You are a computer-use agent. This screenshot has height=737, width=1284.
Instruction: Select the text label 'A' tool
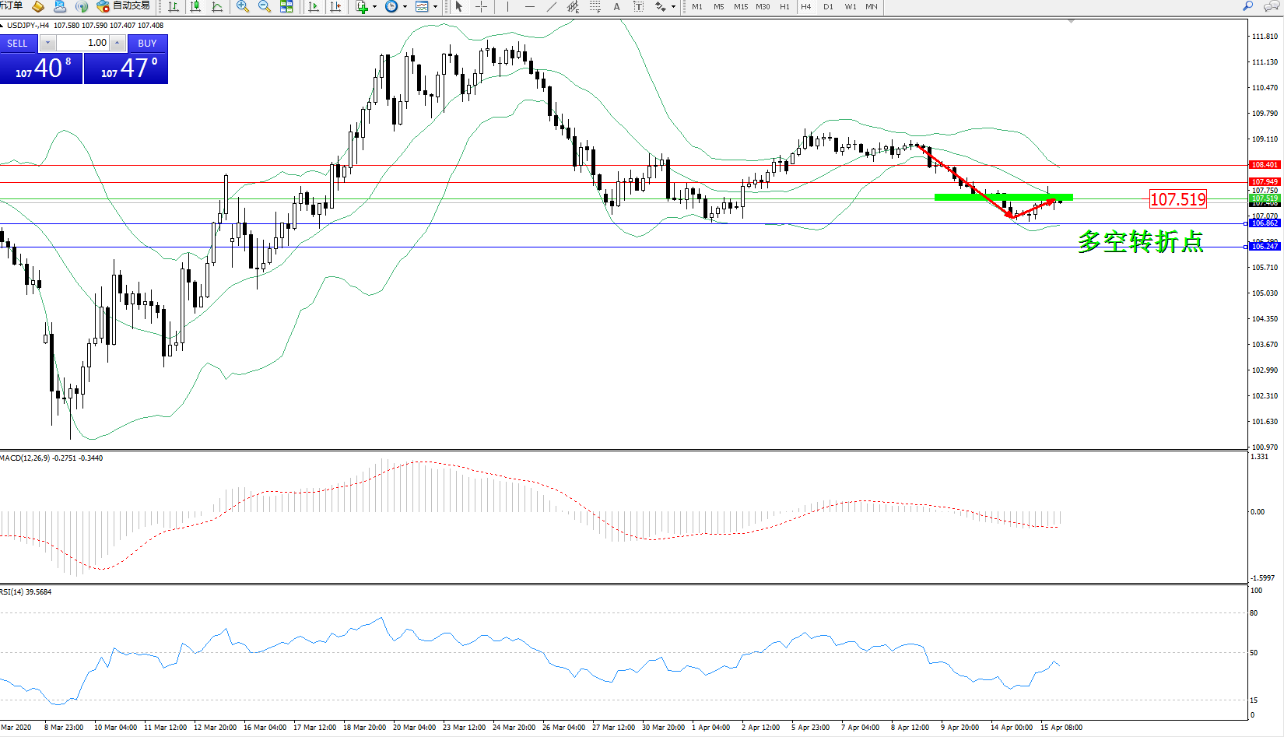point(616,7)
